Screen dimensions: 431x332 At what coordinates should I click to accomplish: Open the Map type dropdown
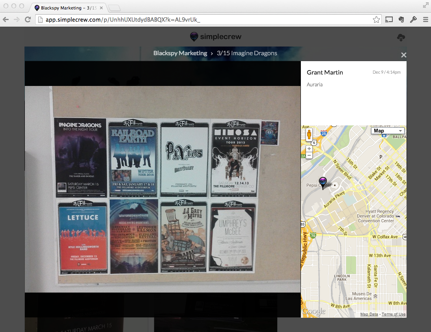click(388, 131)
